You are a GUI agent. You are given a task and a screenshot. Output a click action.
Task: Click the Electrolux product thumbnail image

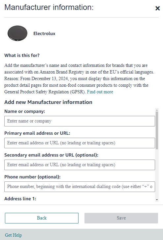pyautogui.click(x=17, y=33)
